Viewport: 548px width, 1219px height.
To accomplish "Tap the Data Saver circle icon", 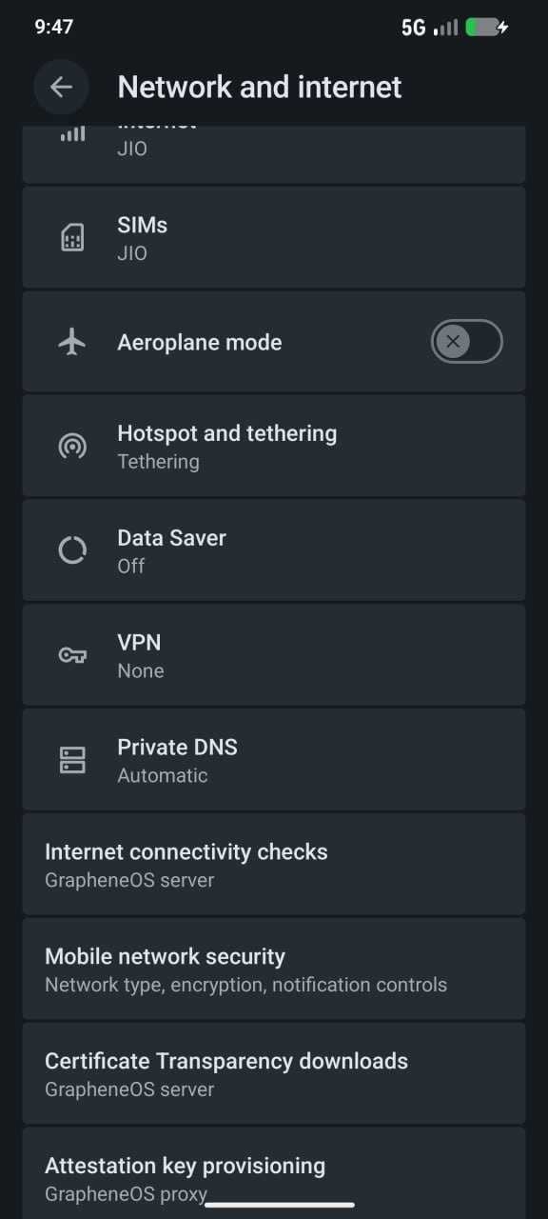I will click(x=72, y=550).
